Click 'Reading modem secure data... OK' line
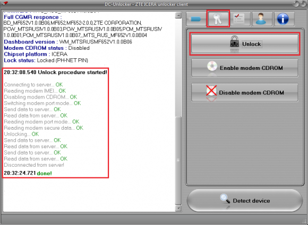The width and height of the screenshot is (308, 225). tap(44, 128)
